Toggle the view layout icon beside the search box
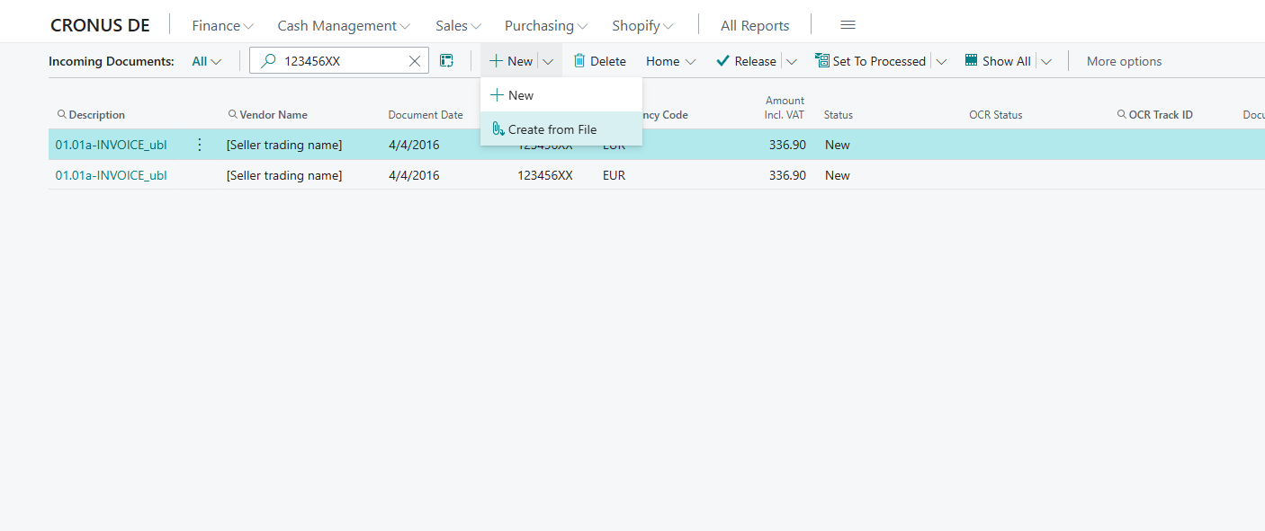Screen dimensions: 1265x531 pyautogui.click(x=446, y=60)
